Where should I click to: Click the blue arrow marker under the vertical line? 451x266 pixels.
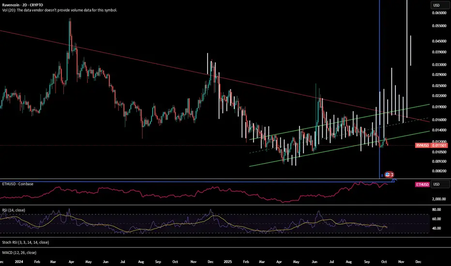click(x=394, y=180)
